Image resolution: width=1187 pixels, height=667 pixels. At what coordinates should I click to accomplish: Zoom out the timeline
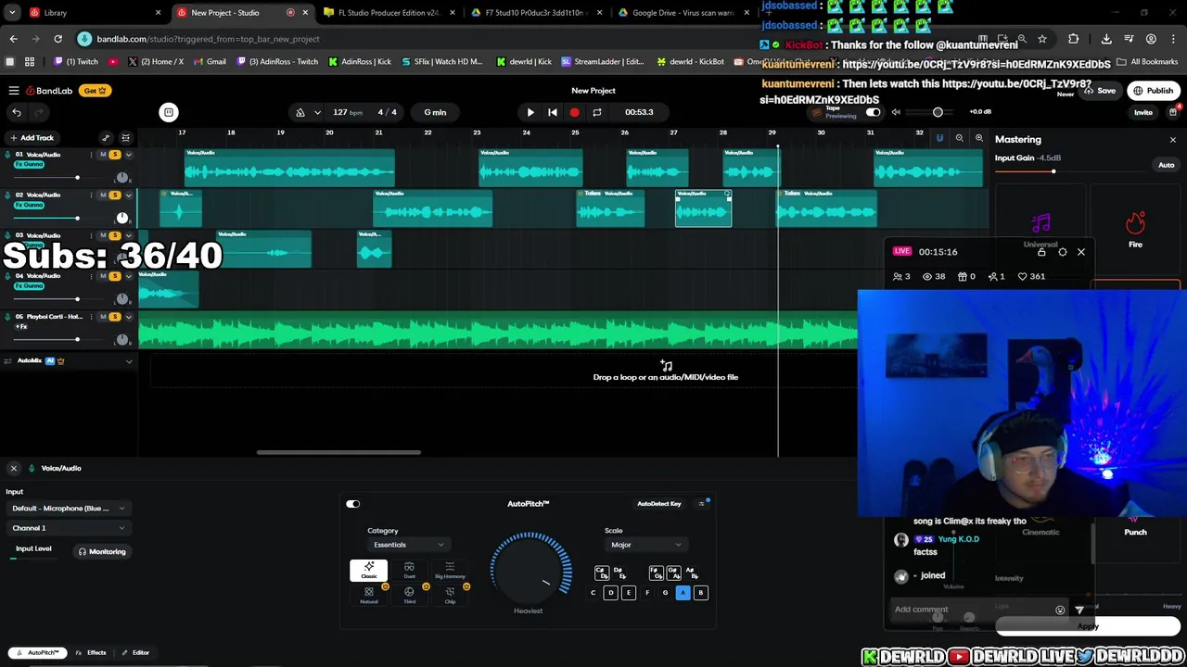pos(960,138)
